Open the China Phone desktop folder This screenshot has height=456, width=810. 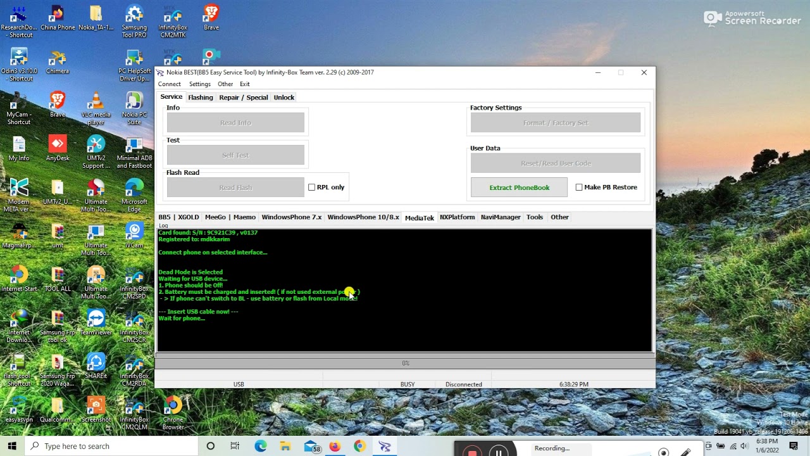58,18
